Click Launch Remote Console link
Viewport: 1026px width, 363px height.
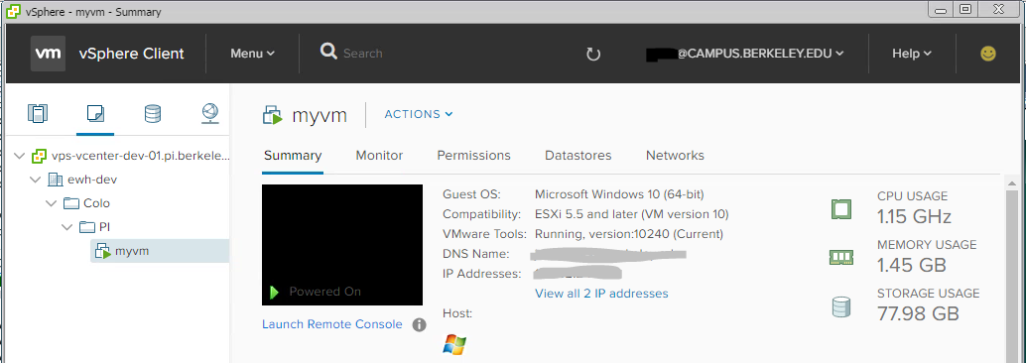pos(331,324)
